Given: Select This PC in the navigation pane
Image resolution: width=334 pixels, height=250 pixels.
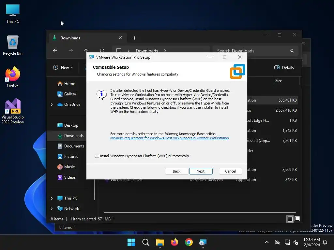Looking at the screenshot, I should click(x=67, y=198).
